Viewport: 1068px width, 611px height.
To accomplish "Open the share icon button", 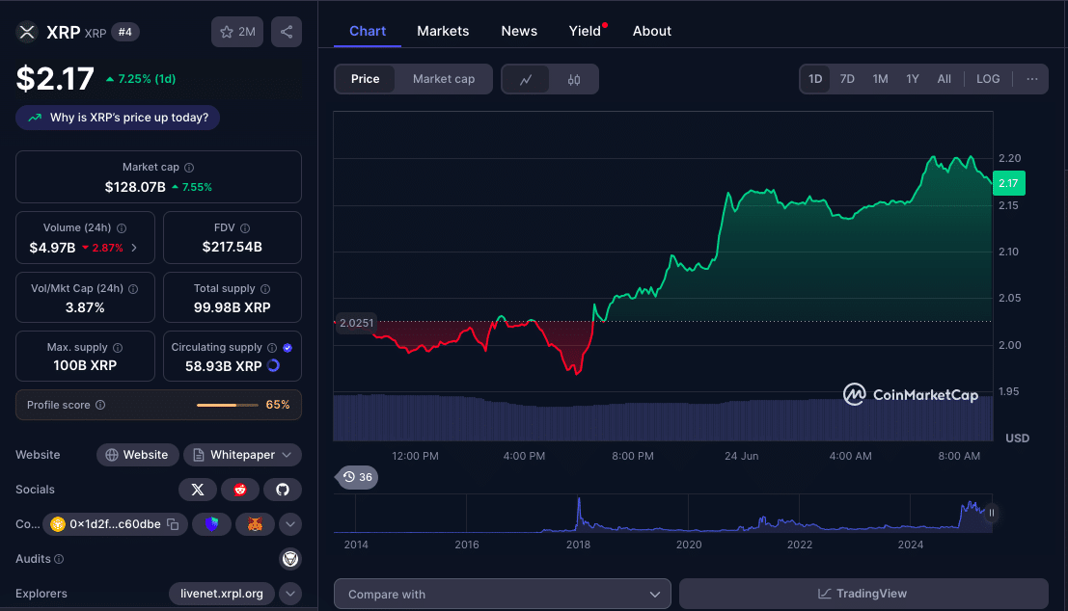I will pos(287,32).
